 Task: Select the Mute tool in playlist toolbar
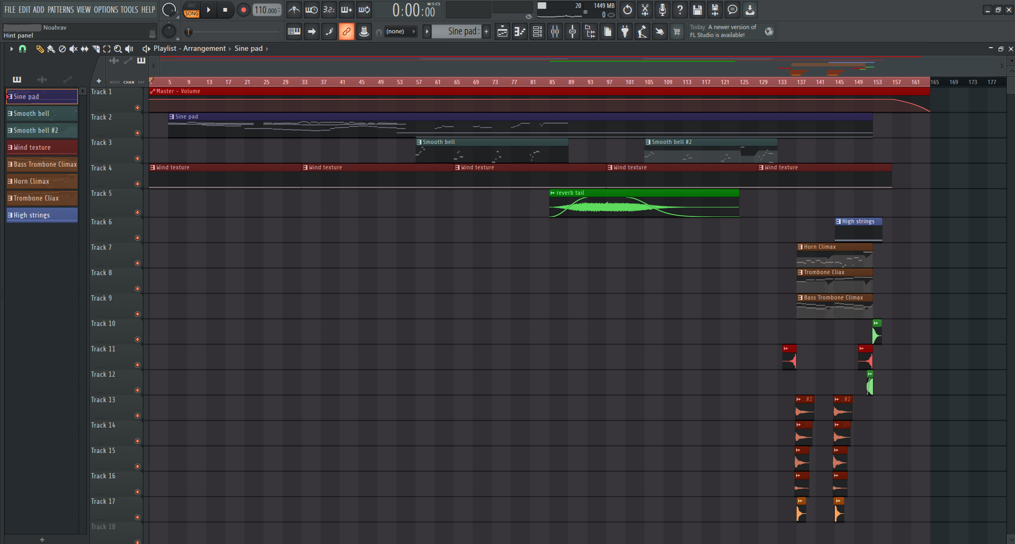tap(73, 49)
